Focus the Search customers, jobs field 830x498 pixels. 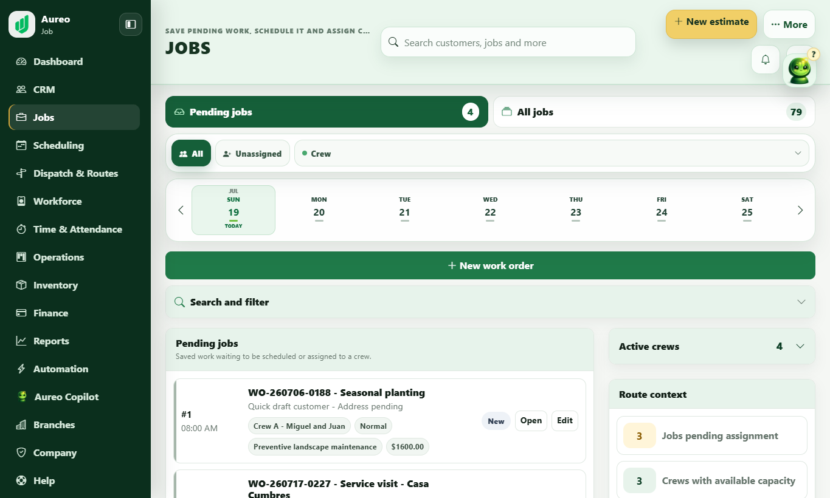[x=508, y=43]
